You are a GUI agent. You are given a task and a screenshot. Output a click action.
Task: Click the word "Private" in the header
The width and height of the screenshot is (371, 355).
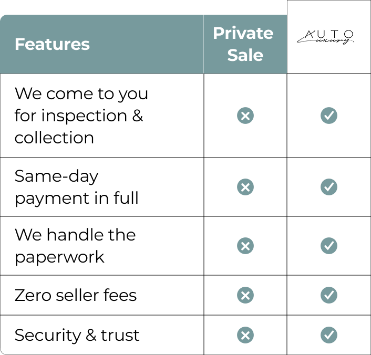click(243, 33)
